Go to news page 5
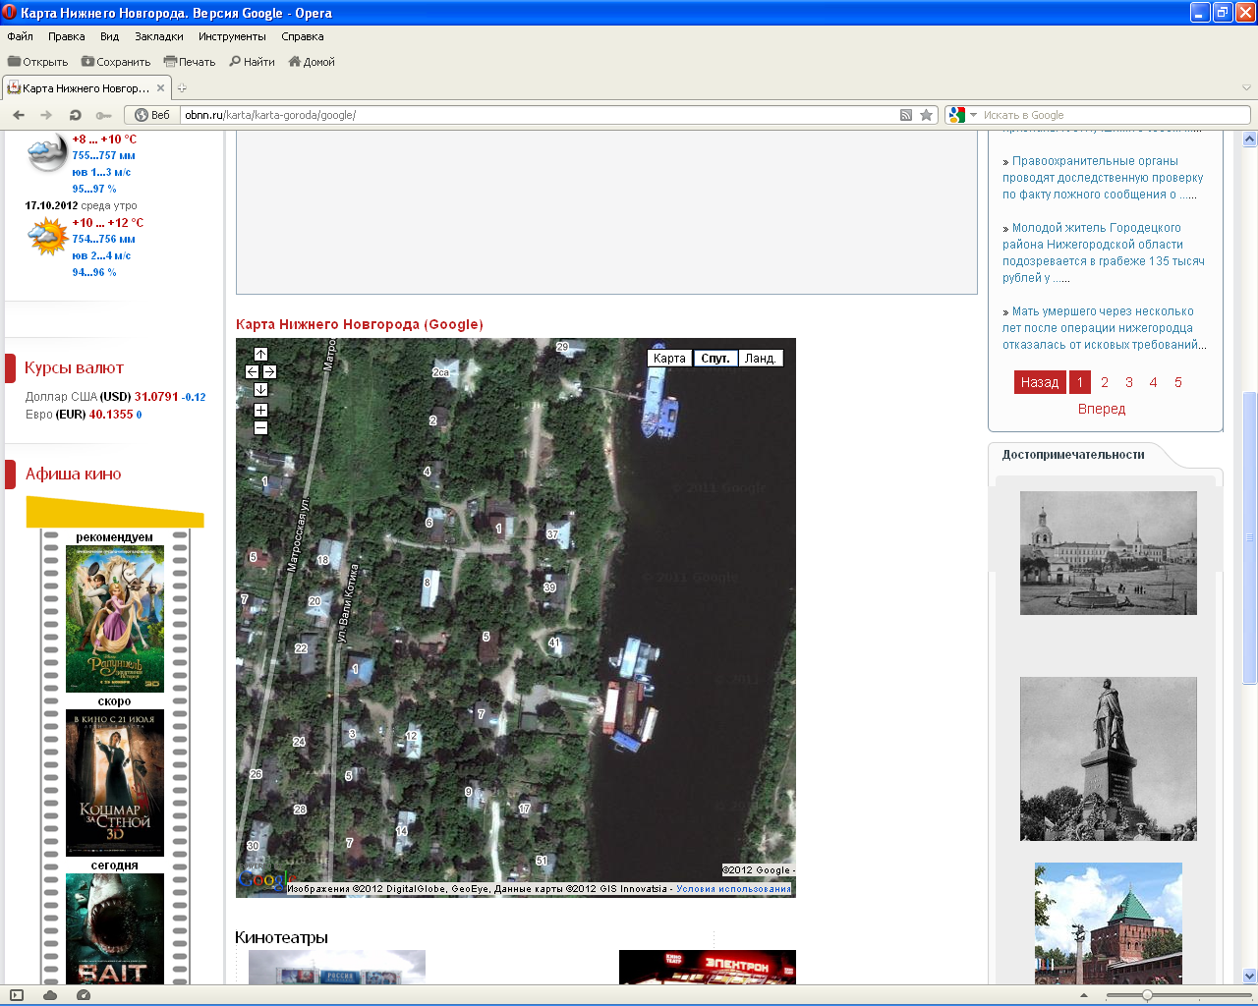 click(1178, 382)
